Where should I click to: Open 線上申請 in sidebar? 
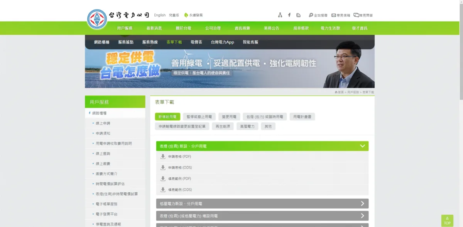tap(103, 123)
